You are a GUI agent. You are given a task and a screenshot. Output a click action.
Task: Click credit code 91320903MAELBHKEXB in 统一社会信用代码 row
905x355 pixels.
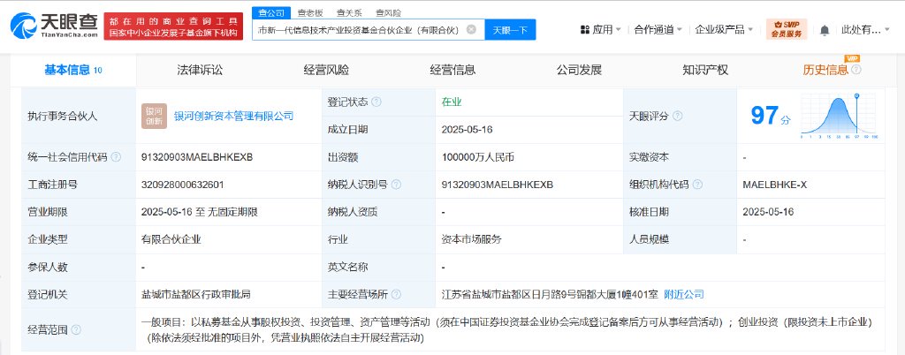point(197,157)
